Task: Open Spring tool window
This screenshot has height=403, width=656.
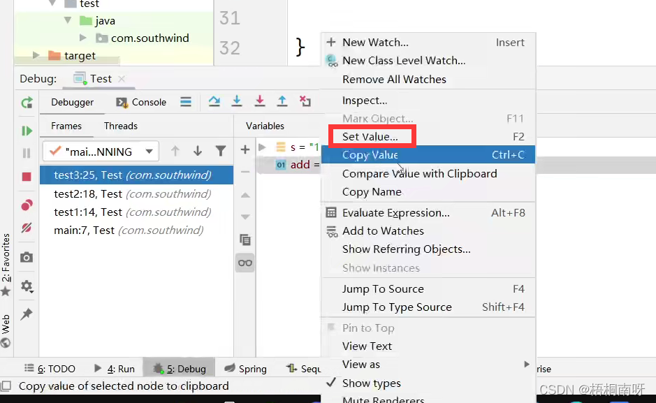Action: tap(246, 368)
